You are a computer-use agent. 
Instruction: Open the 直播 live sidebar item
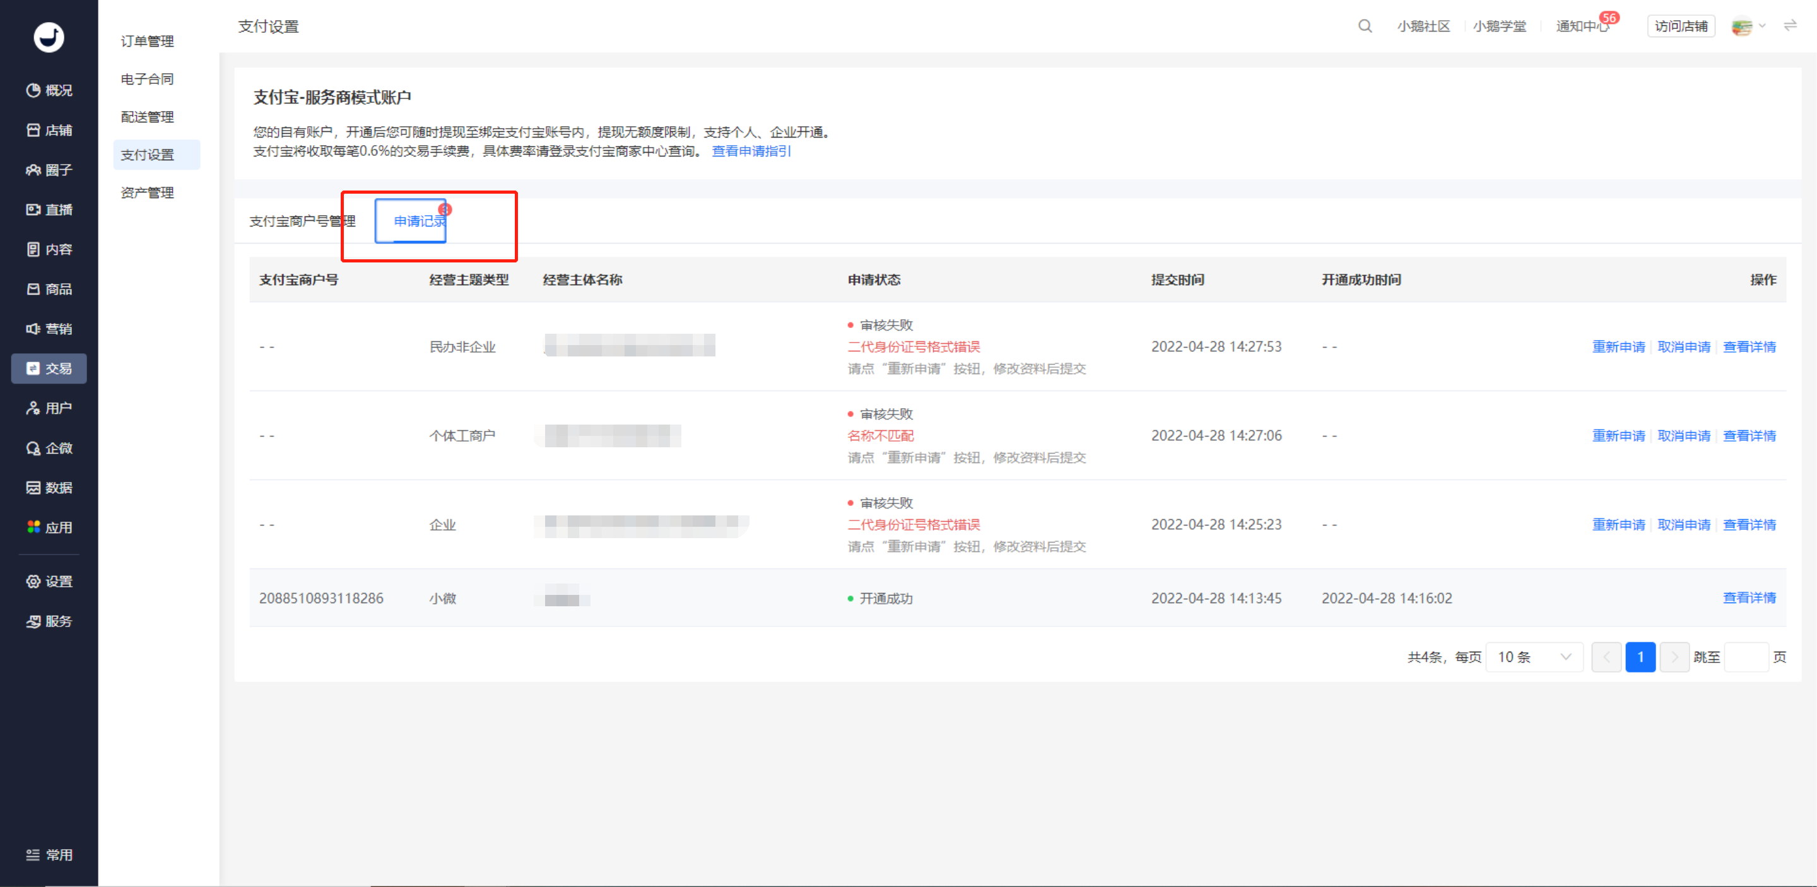pyautogui.click(x=49, y=209)
